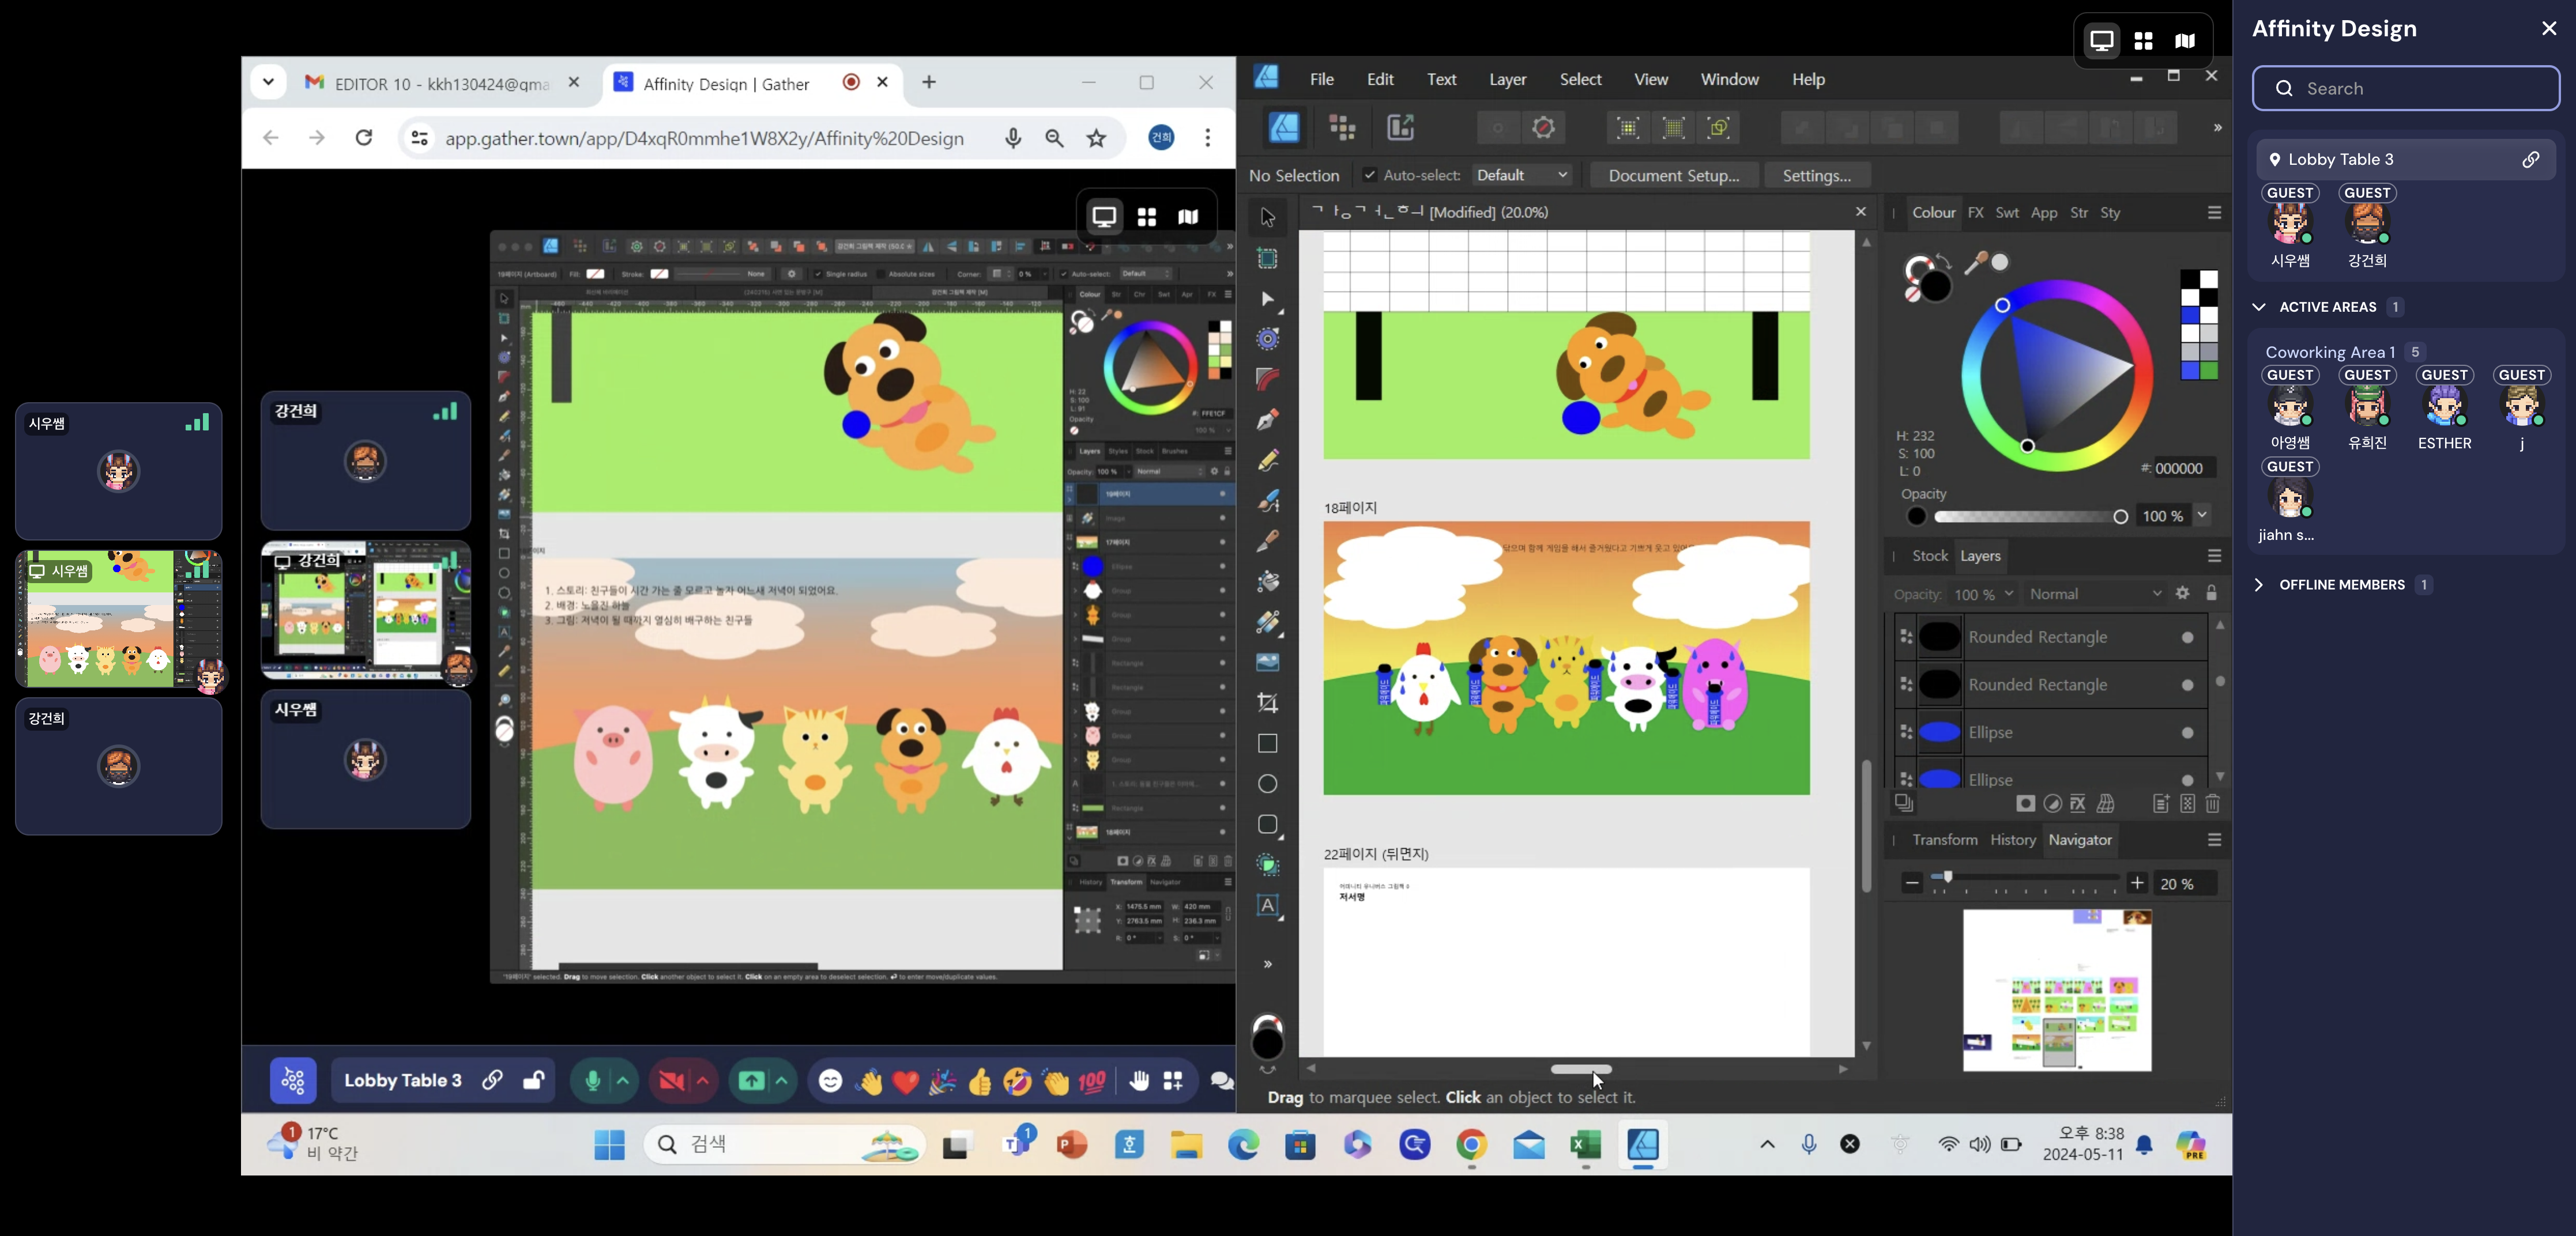Expand the OFFLINE MEMBERS section

[x=2258, y=584]
